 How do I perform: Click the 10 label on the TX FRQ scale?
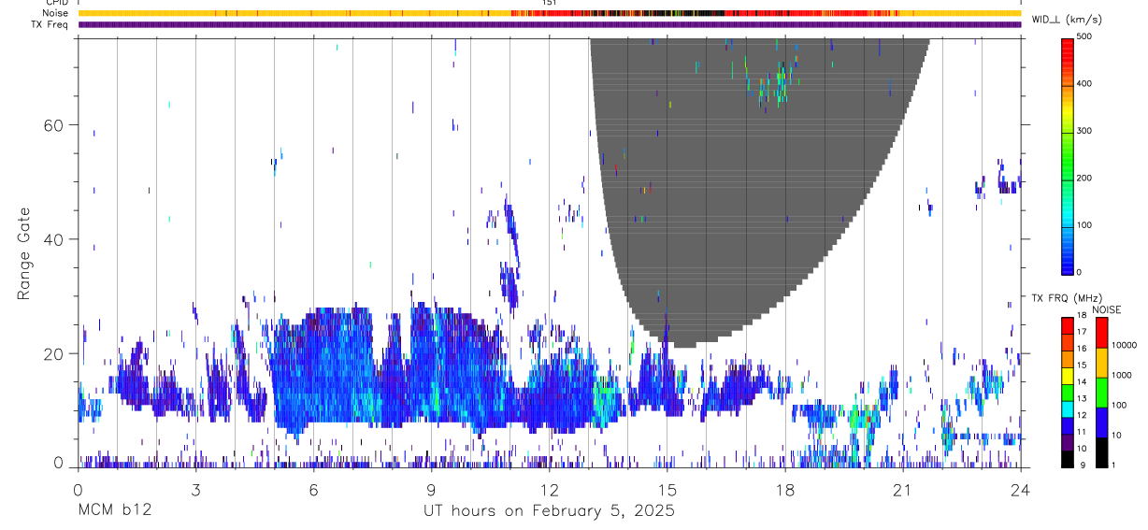point(1081,448)
